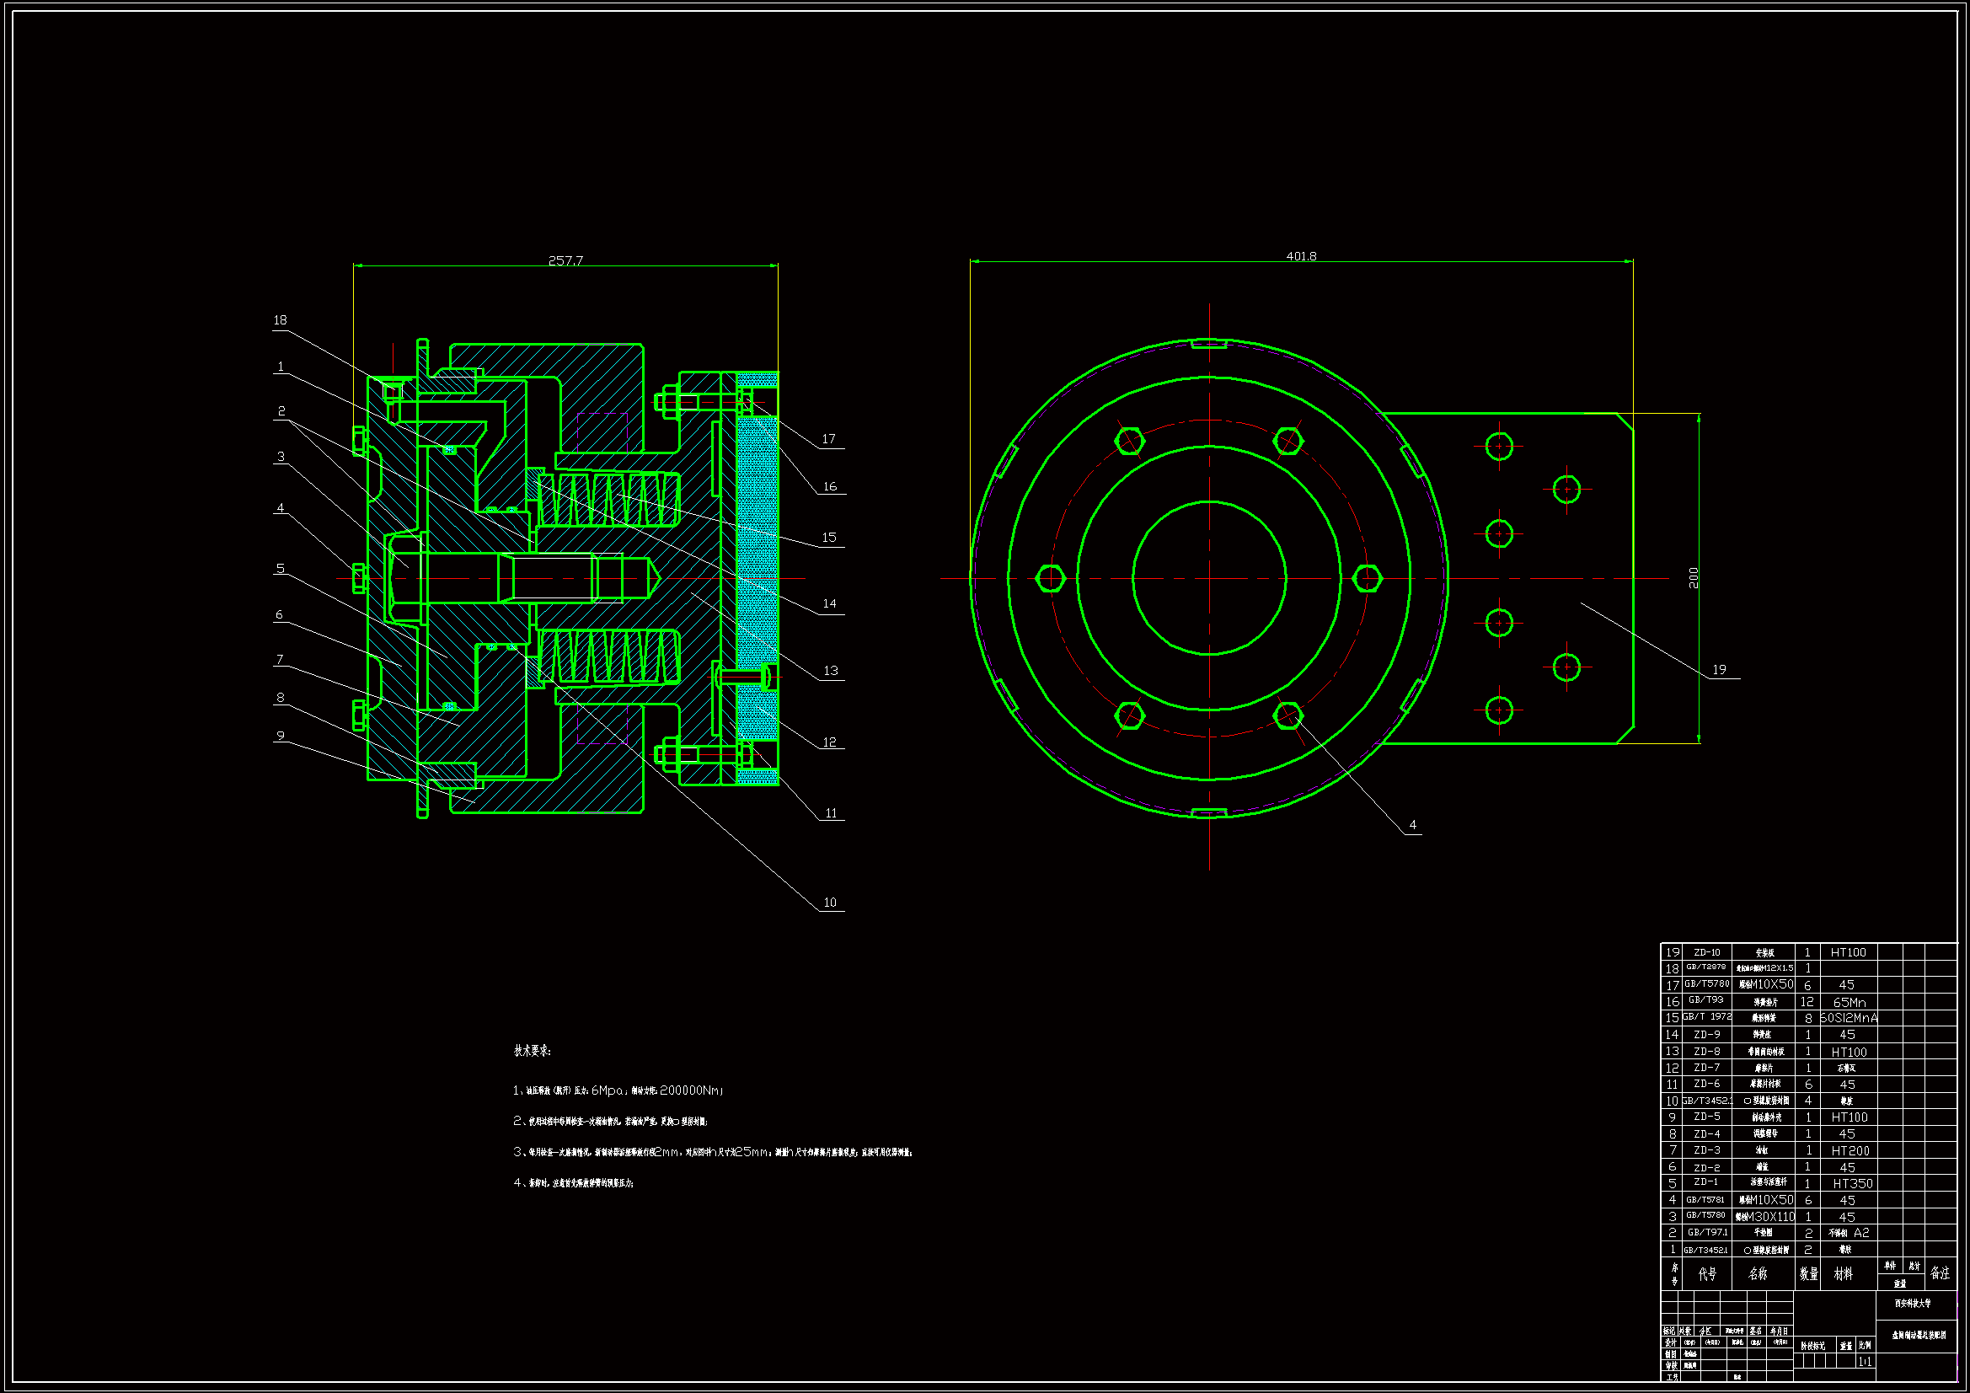This screenshot has width=1970, height=1393.
Task: Click the 备注 remarks header cell
Action: click(x=1940, y=1273)
